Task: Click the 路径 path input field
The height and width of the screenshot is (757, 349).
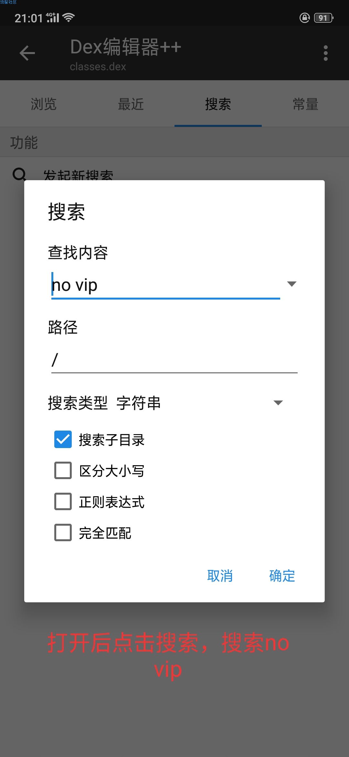Action: (x=174, y=360)
